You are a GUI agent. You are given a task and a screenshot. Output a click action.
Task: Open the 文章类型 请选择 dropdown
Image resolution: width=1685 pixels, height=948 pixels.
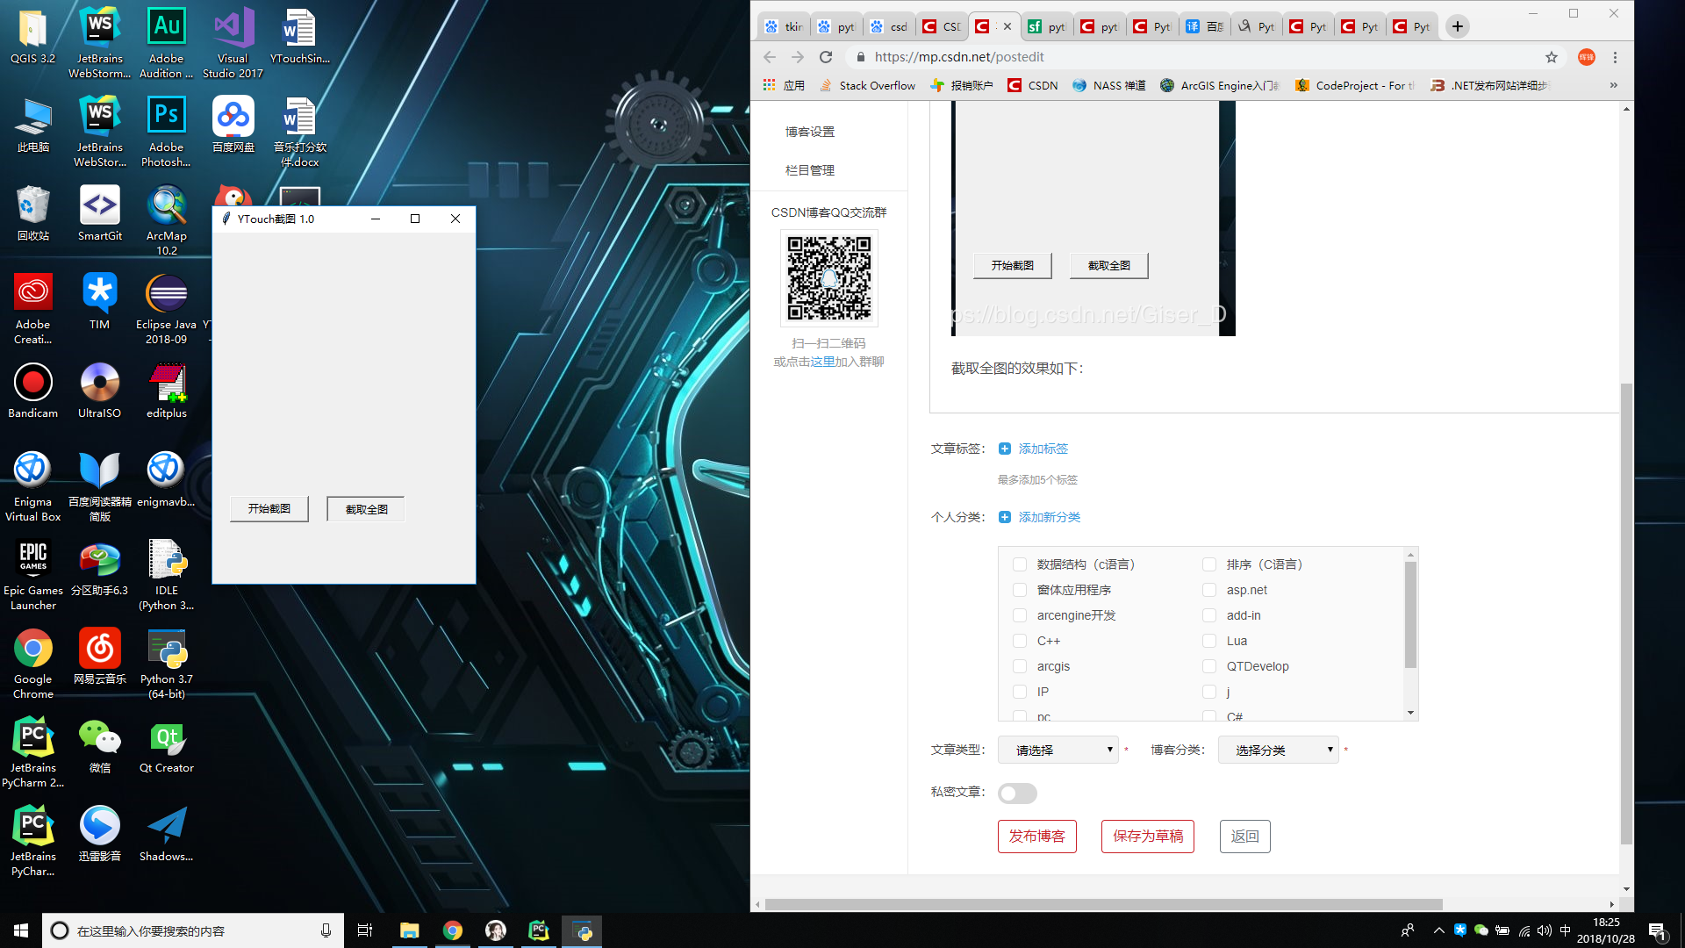[1057, 750]
